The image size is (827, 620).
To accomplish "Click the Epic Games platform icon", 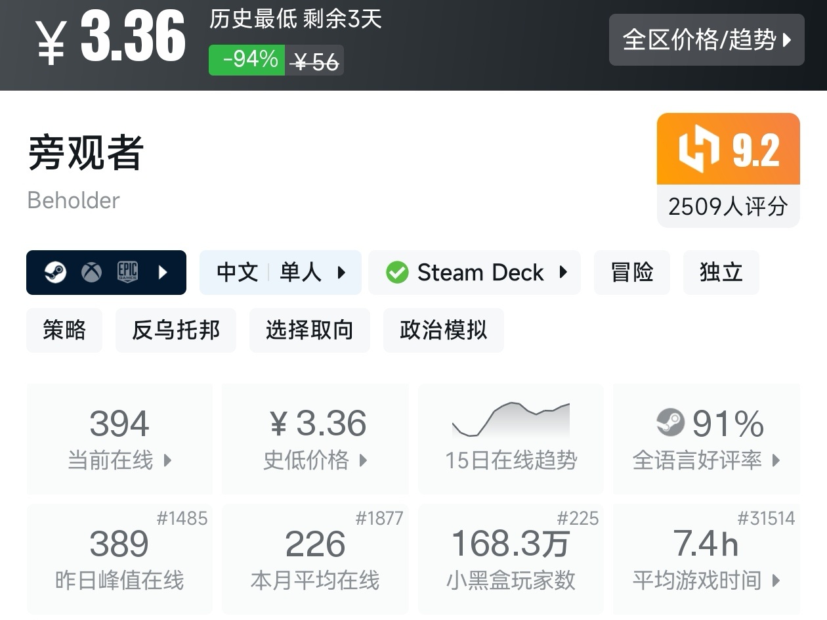I will pyautogui.click(x=127, y=272).
